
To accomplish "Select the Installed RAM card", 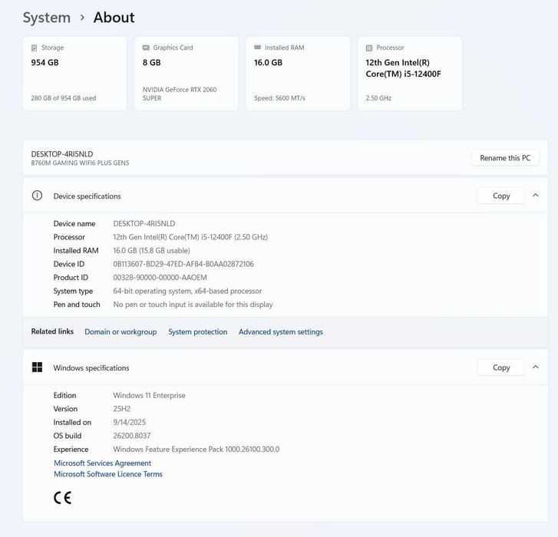I will [298, 74].
